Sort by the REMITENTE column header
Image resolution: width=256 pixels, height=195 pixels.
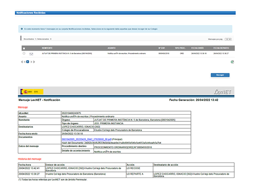tap(47, 48)
